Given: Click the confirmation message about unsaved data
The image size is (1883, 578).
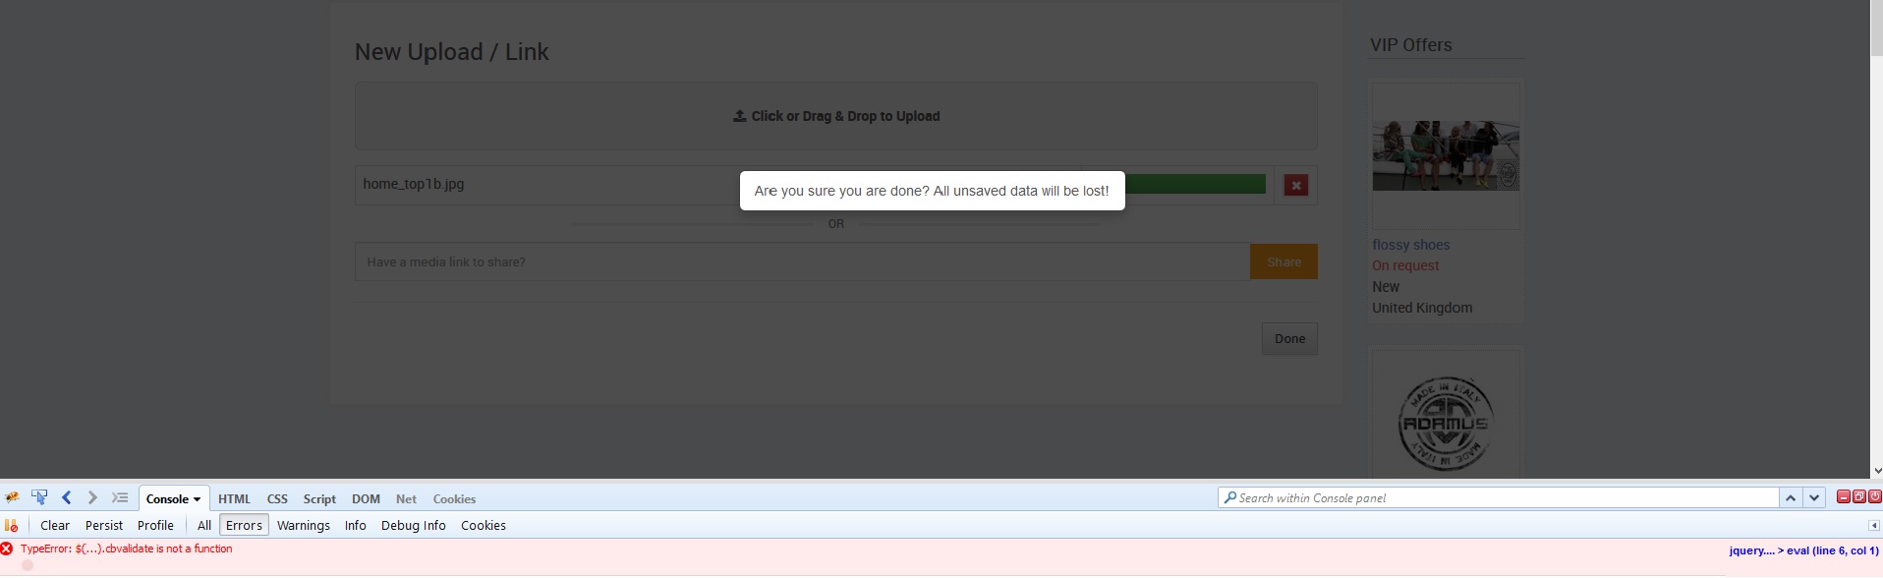Looking at the screenshot, I should [932, 191].
